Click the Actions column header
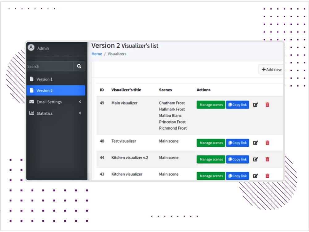 [x=203, y=90]
